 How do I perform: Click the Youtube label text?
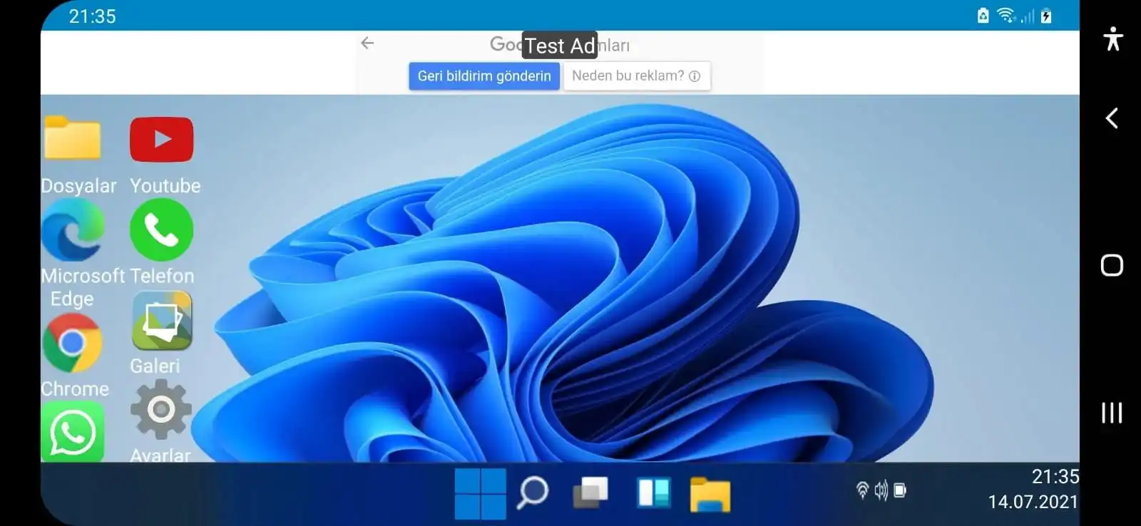pos(165,186)
